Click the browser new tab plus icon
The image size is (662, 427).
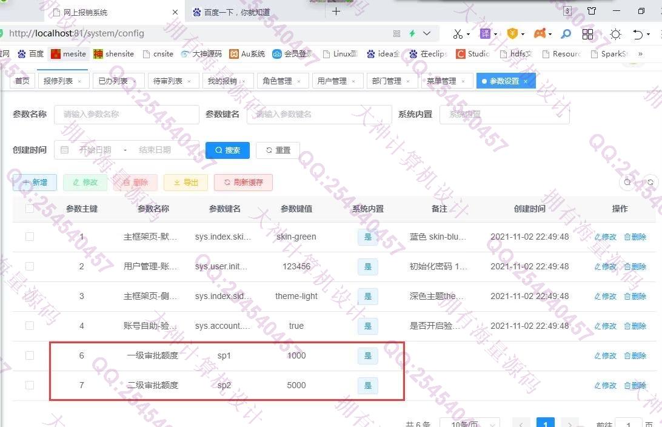[336, 12]
